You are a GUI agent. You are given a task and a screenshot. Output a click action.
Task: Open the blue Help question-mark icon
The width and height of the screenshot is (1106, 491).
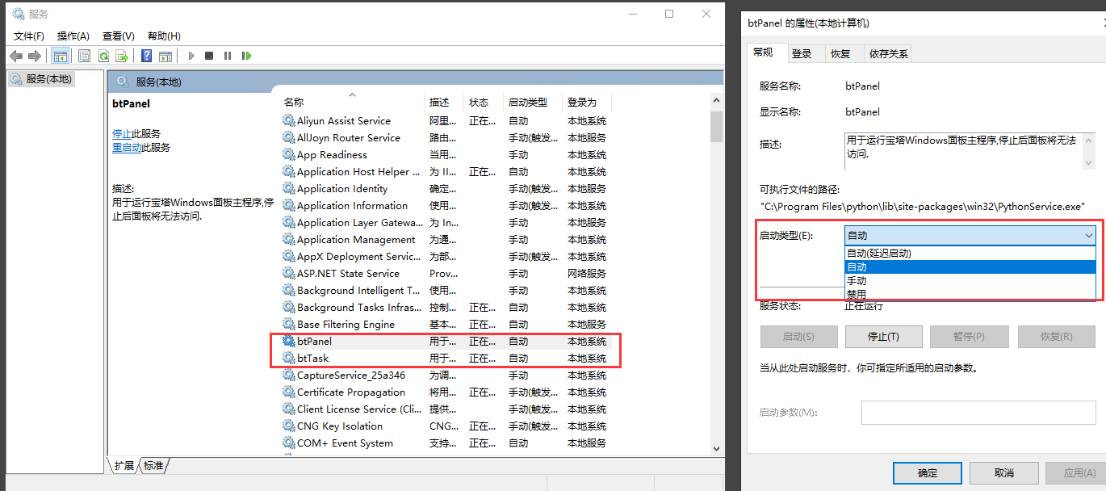[x=146, y=56]
